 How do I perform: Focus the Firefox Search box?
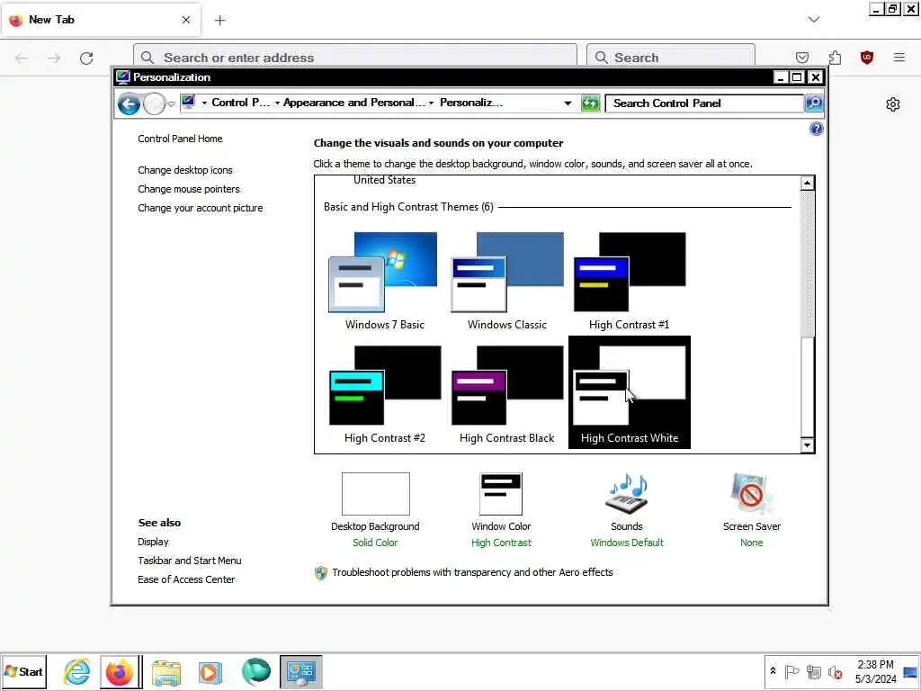(671, 58)
